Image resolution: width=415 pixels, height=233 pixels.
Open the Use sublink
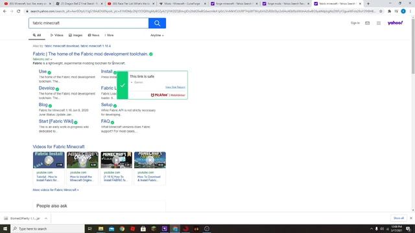(43, 72)
